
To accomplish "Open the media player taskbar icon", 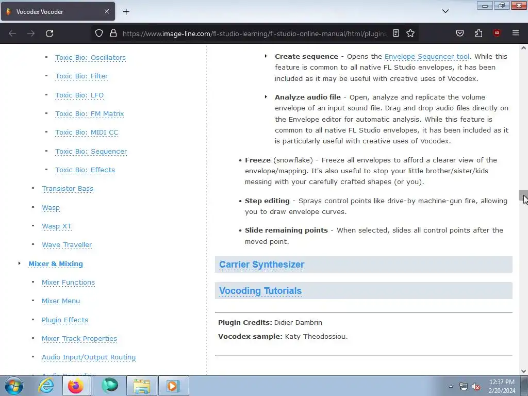I will (x=173, y=386).
